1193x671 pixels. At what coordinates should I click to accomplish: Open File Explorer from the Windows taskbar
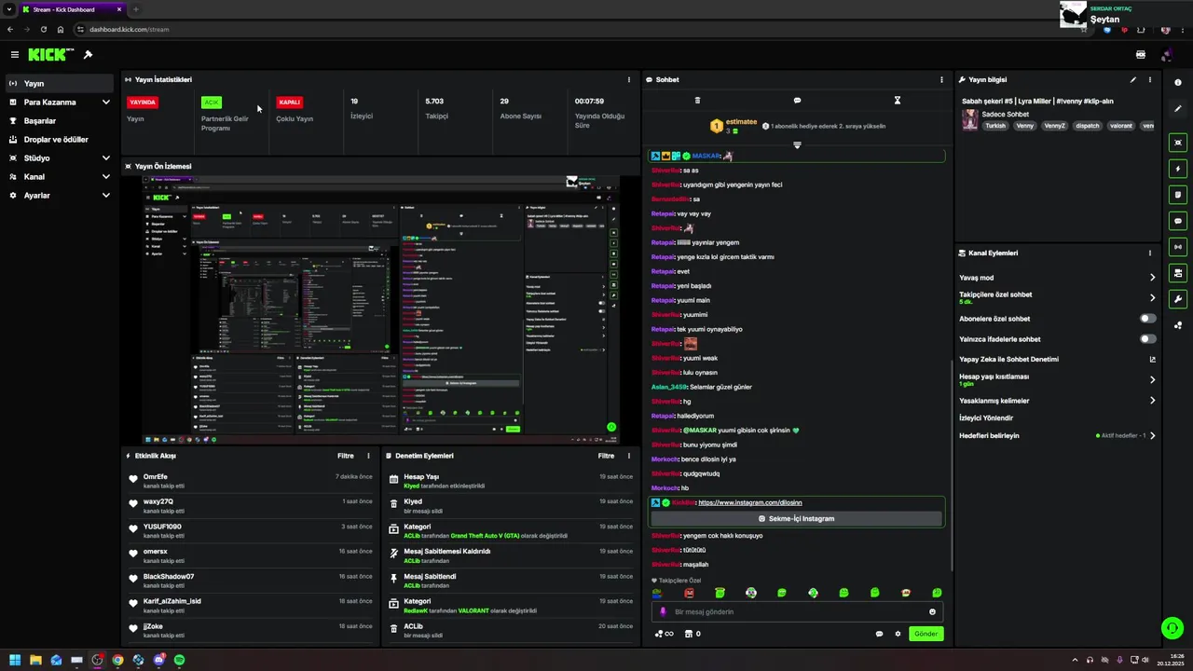pyautogui.click(x=35, y=660)
